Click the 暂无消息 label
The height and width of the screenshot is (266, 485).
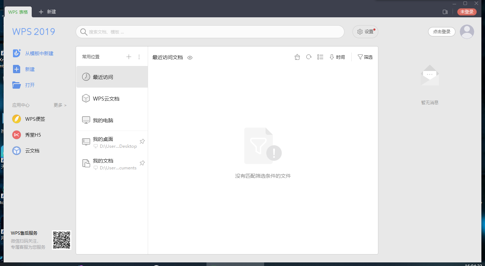[x=430, y=103]
